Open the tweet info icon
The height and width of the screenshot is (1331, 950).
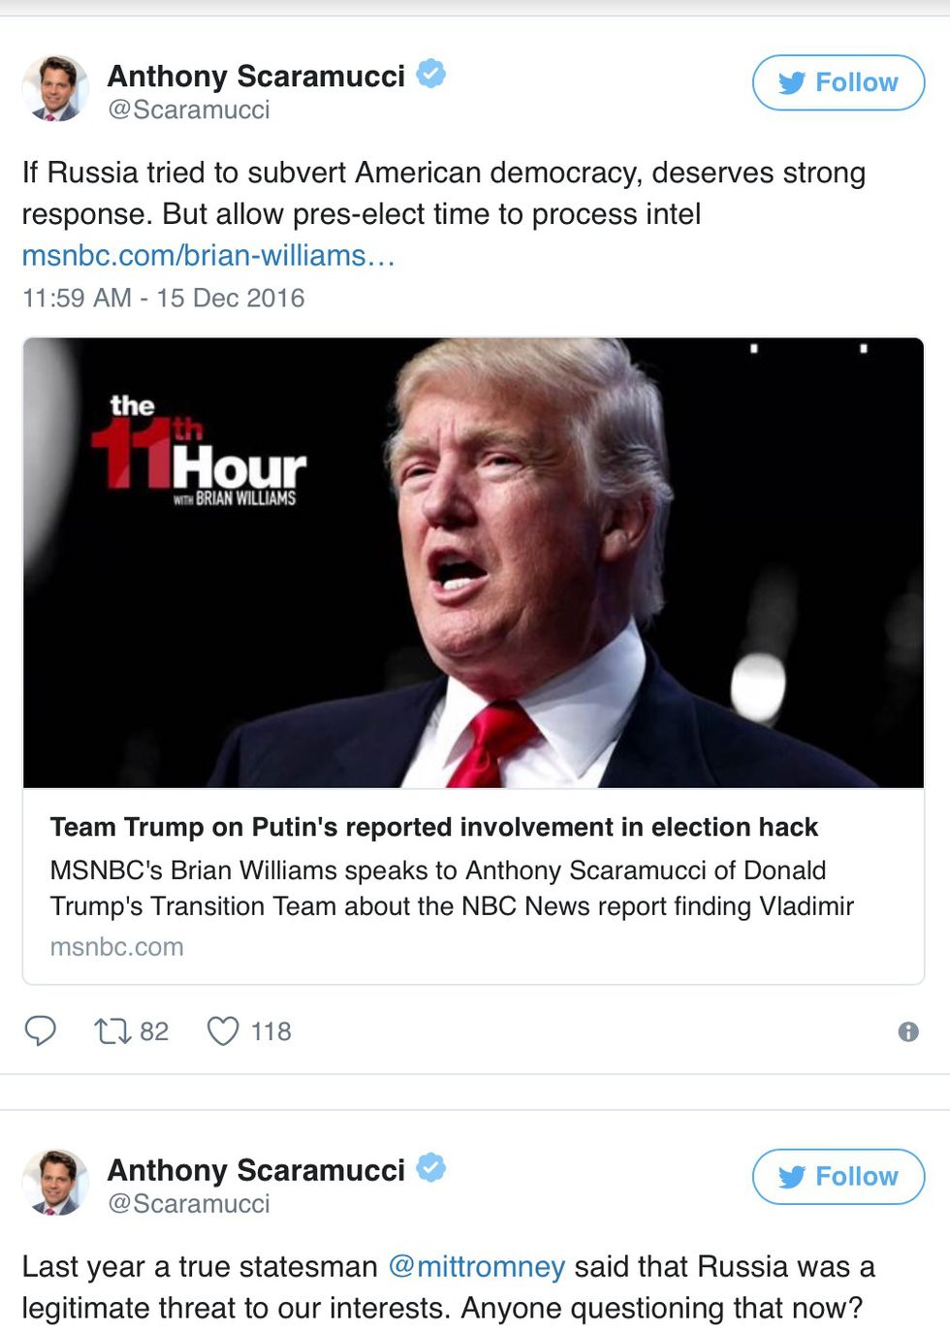(x=908, y=1031)
